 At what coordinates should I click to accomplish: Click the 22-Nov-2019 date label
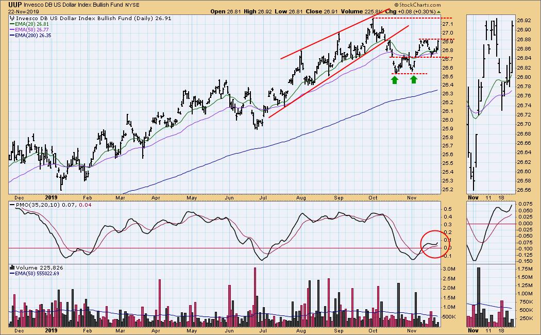(x=24, y=11)
